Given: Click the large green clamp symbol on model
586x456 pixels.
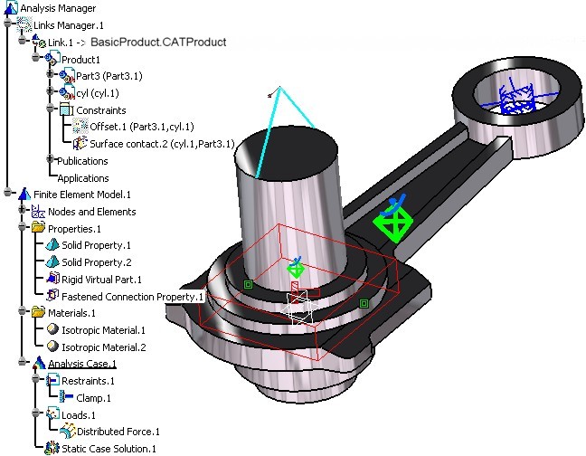Looking at the screenshot, I should click(x=394, y=223).
